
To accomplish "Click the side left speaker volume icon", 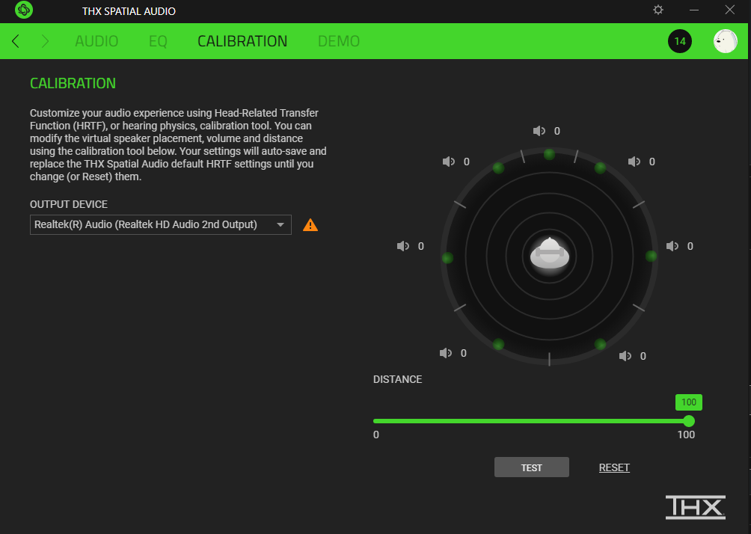I will pyautogui.click(x=402, y=246).
